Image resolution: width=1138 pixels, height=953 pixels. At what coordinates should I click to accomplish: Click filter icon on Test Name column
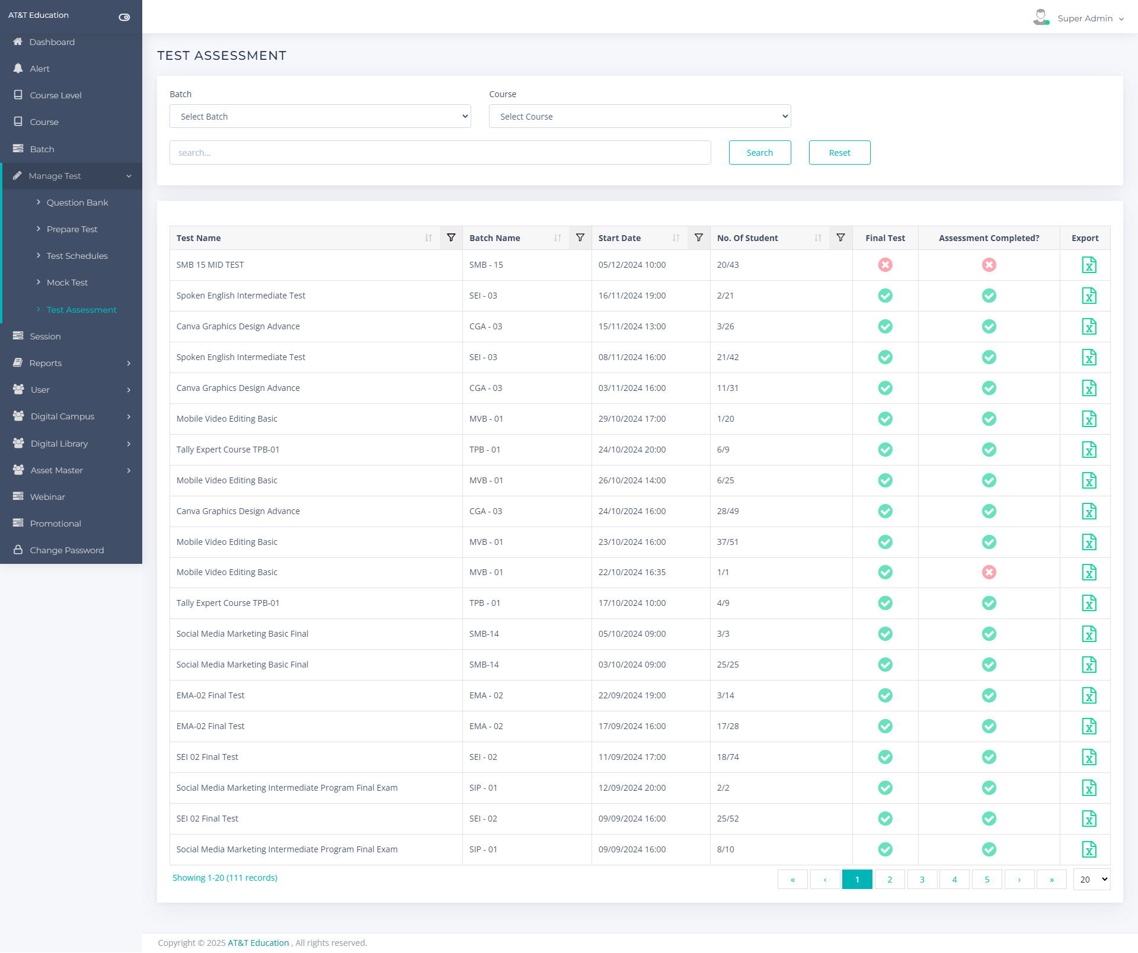coord(451,238)
